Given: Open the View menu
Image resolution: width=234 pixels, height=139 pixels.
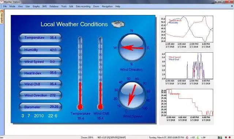Looking at the screenshot, I should pyautogui.click(x=20, y=7).
